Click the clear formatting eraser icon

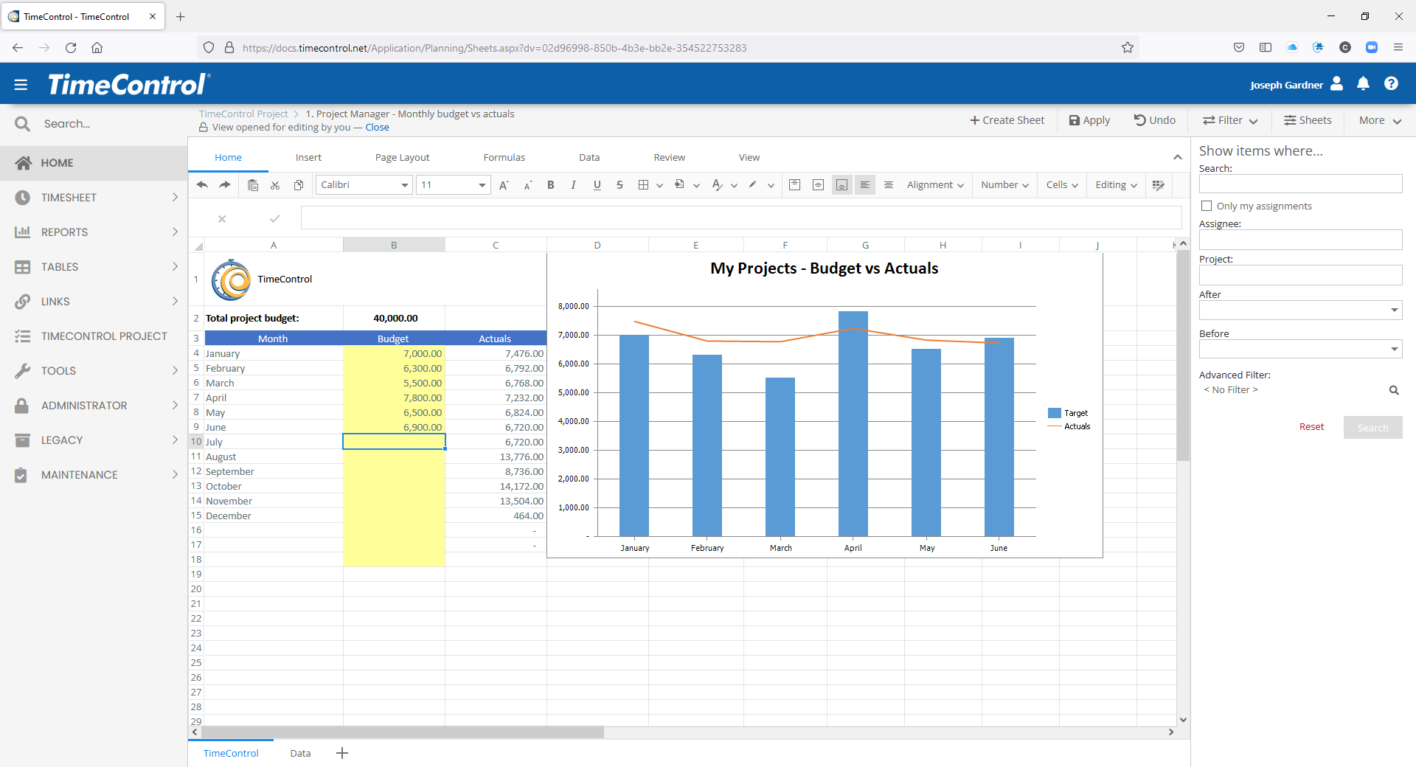click(x=753, y=185)
